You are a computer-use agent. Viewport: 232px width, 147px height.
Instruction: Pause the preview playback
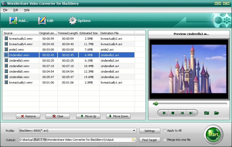coord(164,113)
